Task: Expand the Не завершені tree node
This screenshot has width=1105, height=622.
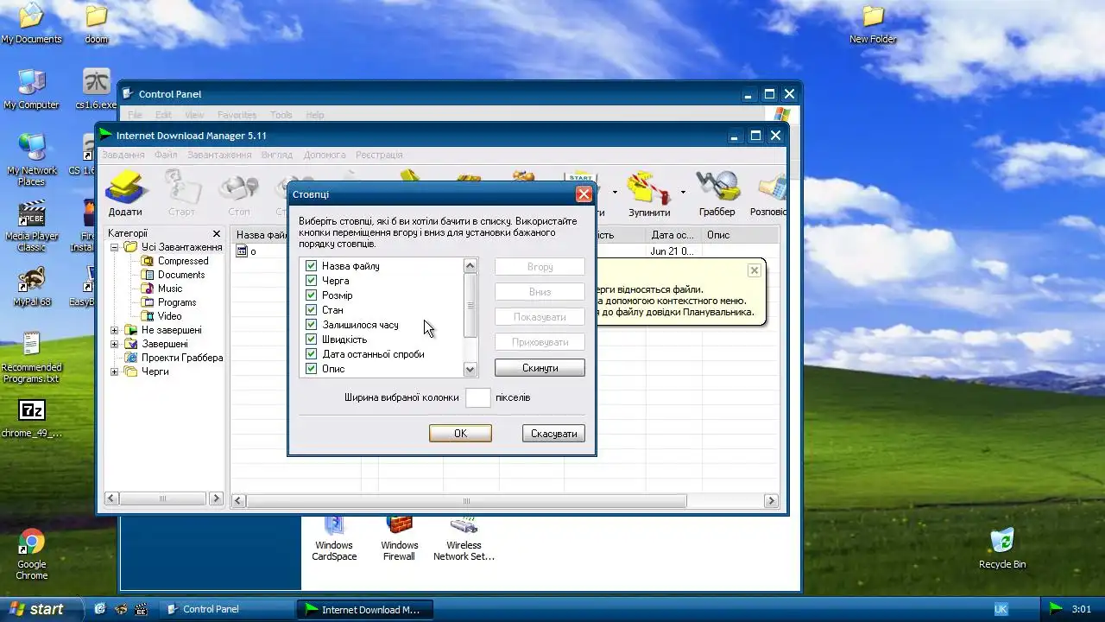Action: (115, 330)
